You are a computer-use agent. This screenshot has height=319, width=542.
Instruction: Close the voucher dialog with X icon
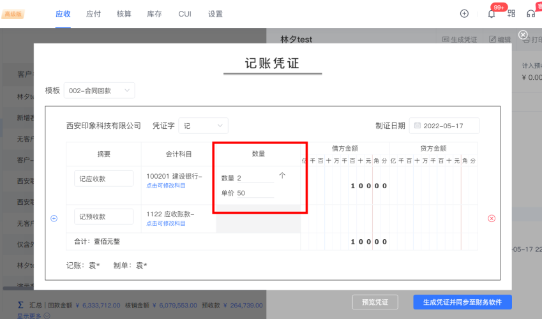click(523, 34)
